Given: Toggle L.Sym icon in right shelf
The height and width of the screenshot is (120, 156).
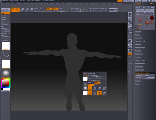Looking at the screenshot, I should point(130,37).
